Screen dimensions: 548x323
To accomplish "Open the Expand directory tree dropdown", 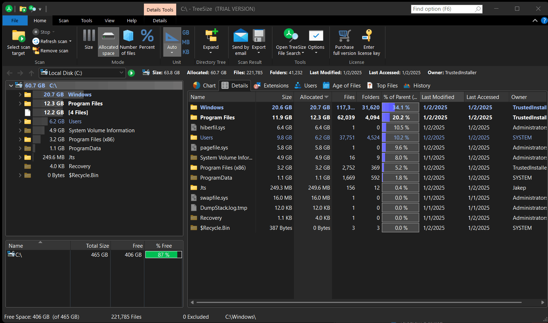I will coord(211,52).
